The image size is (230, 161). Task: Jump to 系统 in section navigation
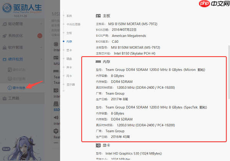69,16
